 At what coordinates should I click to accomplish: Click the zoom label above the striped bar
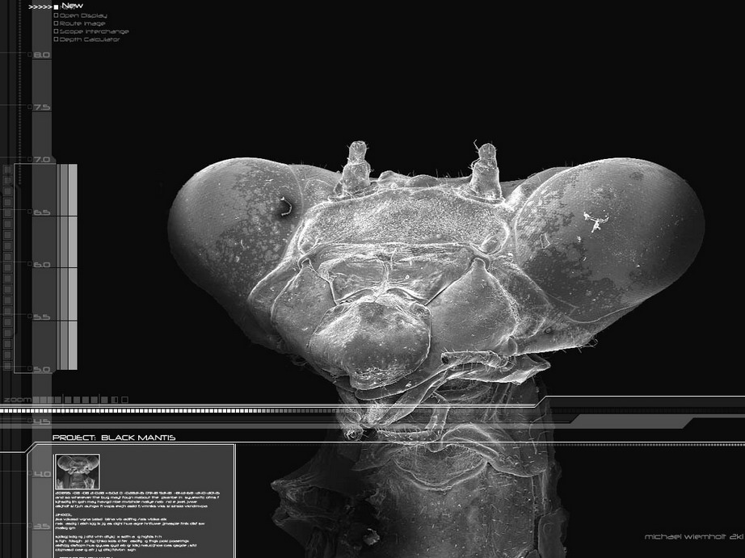[18, 400]
